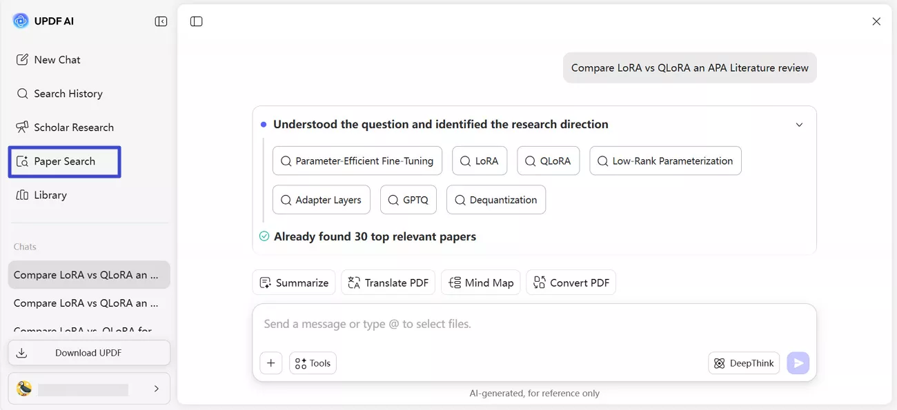897x410 pixels.
Task: Collapse the left sidebar using the header icon
Action: tap(161, 21)
